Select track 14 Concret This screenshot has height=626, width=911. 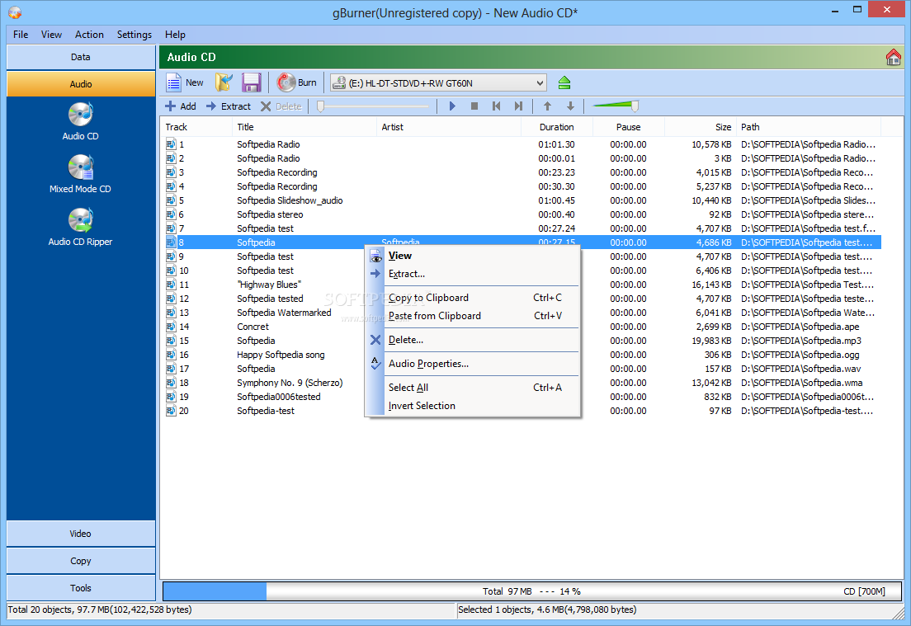tap(522, 327)
